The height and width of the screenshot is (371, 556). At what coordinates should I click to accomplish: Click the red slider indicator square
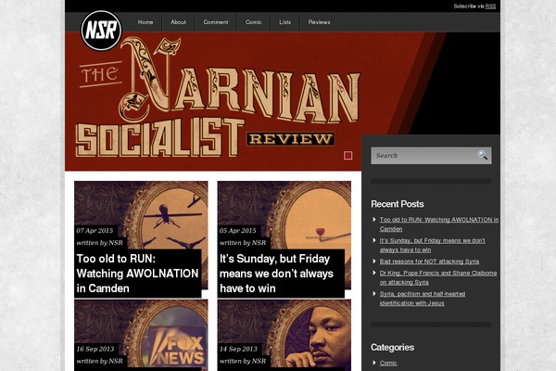(347, 156)
